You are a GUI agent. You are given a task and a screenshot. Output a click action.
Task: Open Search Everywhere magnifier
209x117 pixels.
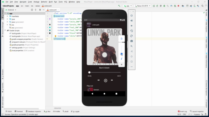[202, 6]
